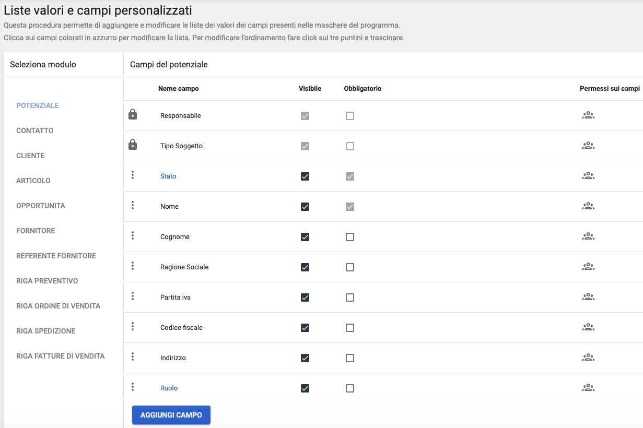Screen dimensions: 643x428
Task: Switch to the OPPORTUNITA module
Action: point(41,206)
